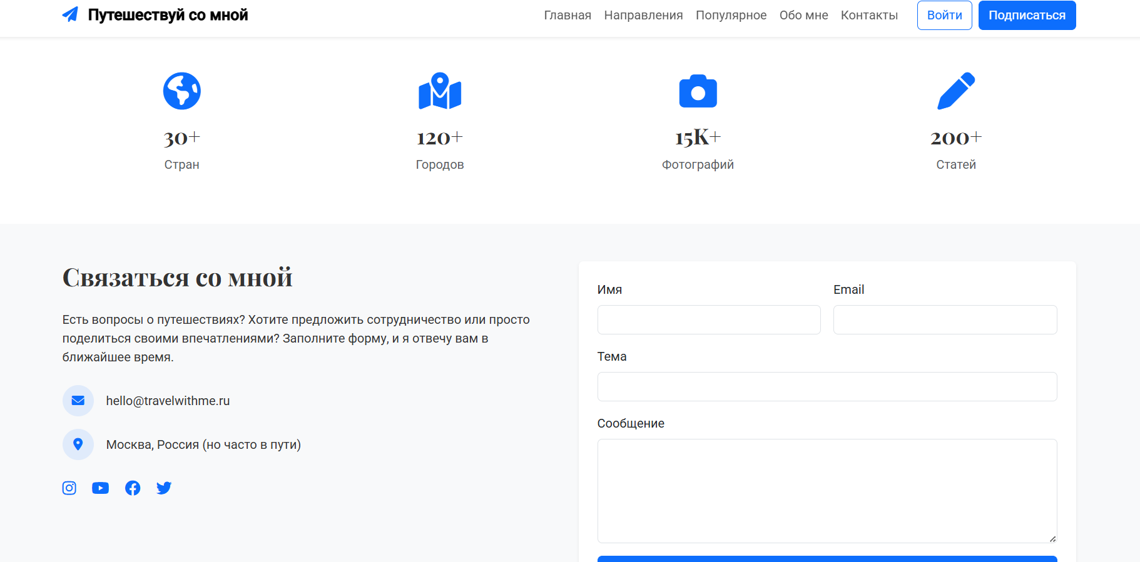
Task: Click the Войти button
Action: pyautogui.click(x=945, y=15)
